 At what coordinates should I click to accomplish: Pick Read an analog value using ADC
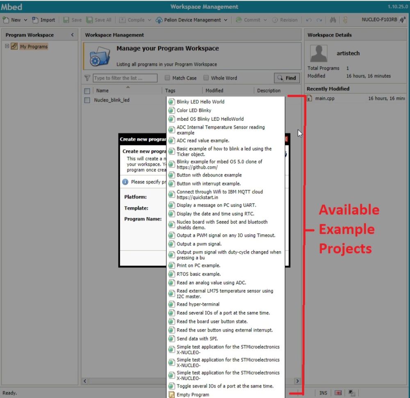pos(225,283)
